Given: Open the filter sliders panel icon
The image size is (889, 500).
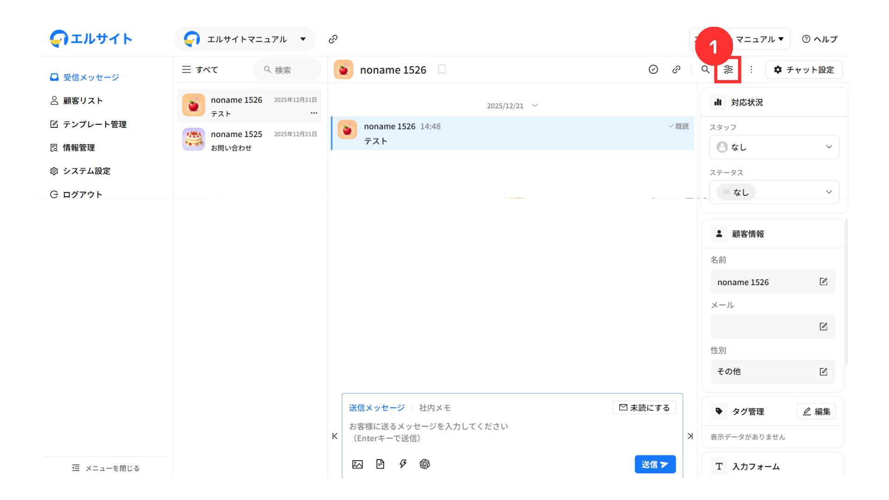Looking at the screenshot, I should coord(728,69).
